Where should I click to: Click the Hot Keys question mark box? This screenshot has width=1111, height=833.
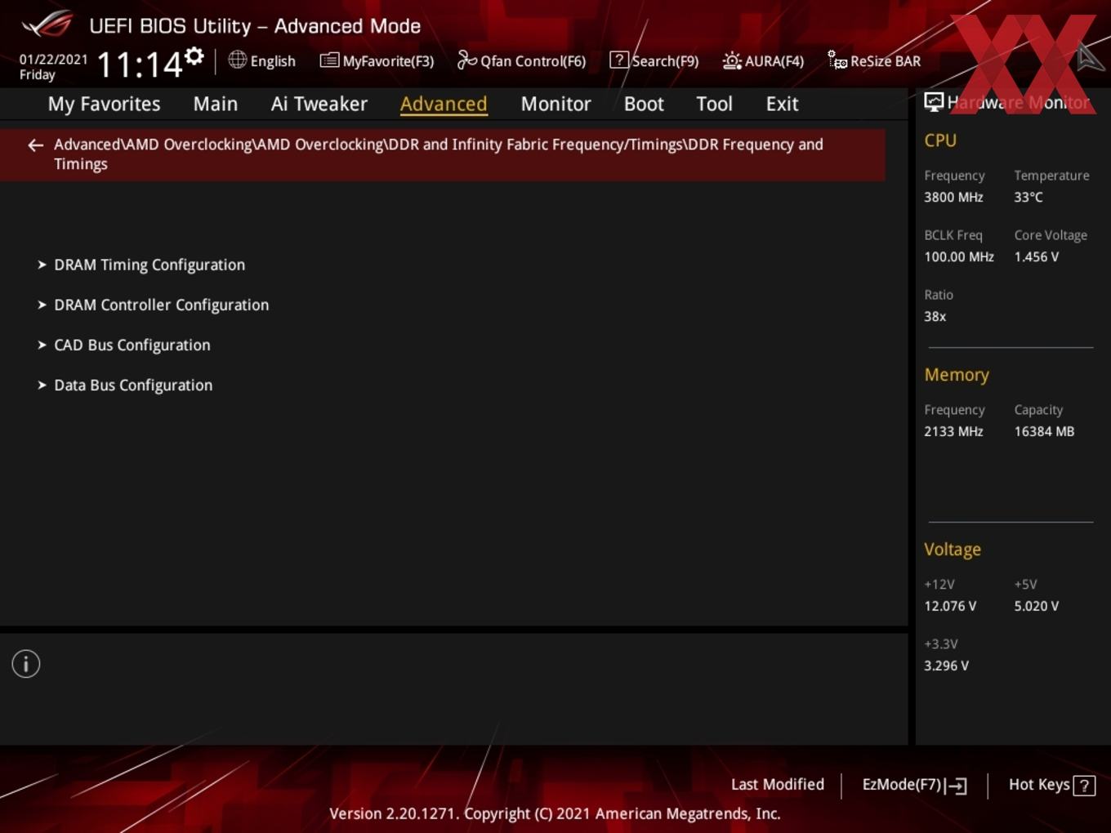coord(1084,786)
